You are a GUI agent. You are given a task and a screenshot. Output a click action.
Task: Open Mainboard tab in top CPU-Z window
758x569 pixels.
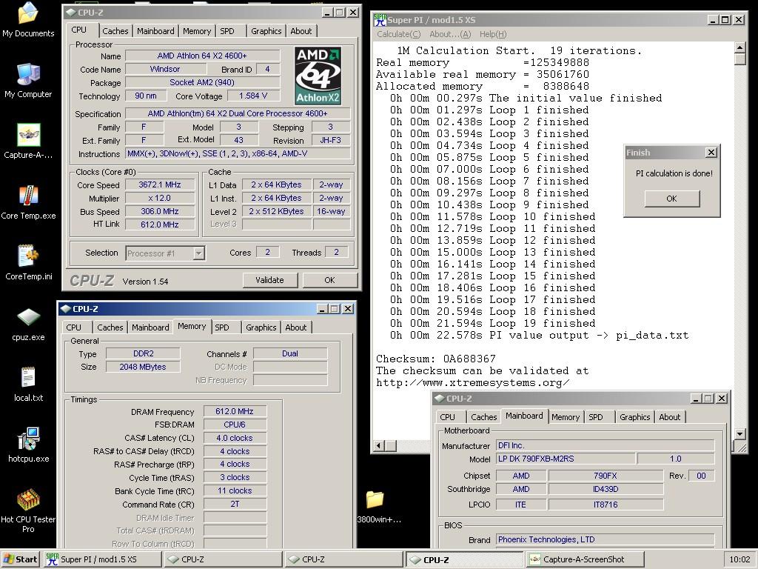(155, 31)
